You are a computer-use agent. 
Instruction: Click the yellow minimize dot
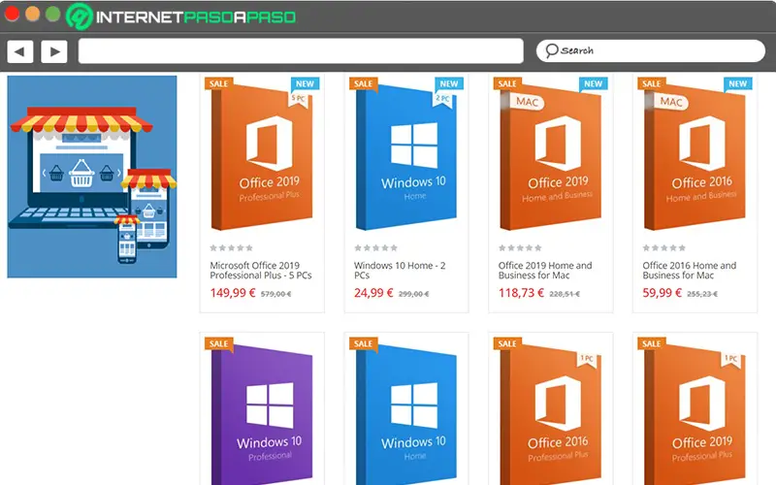(32, 14)
